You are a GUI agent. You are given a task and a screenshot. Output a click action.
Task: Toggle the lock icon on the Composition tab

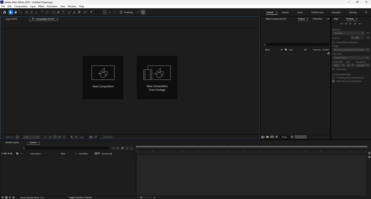click(x=33, y=19)
